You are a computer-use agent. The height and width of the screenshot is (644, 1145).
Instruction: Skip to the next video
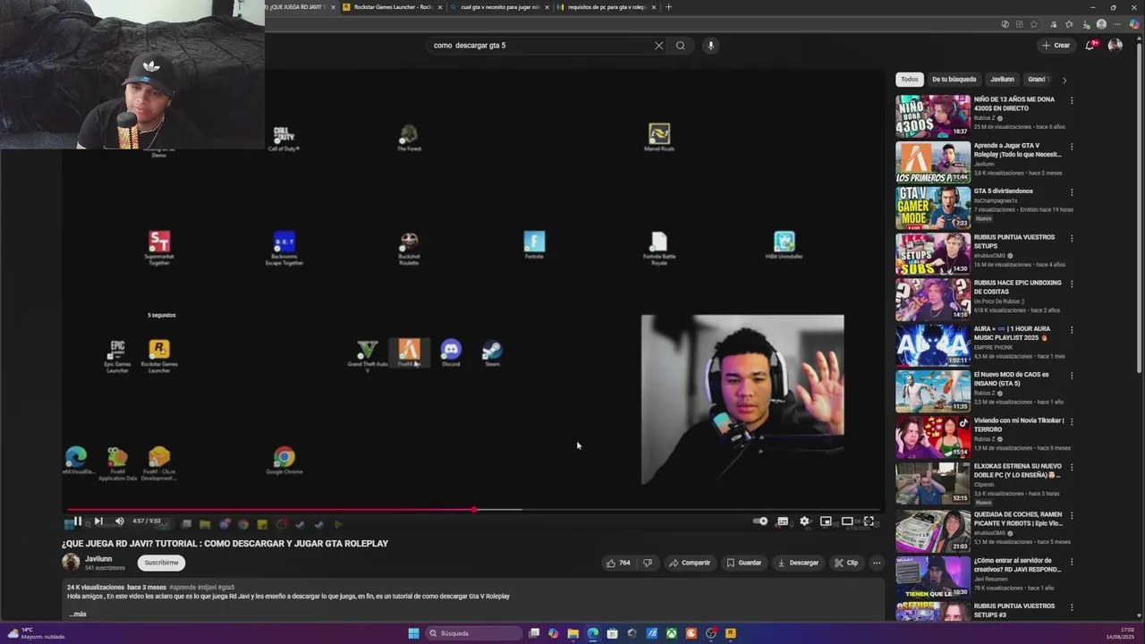coord(98,521)
